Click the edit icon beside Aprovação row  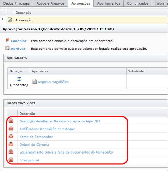[x=10, y=20]
